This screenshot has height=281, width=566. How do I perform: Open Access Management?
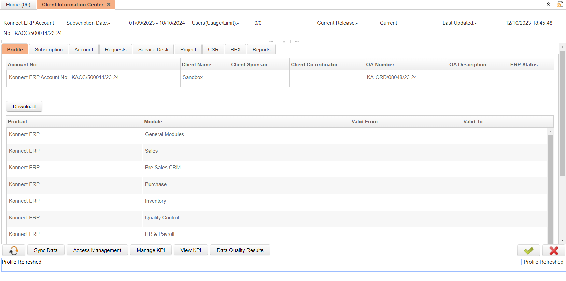tap(97, 250)
